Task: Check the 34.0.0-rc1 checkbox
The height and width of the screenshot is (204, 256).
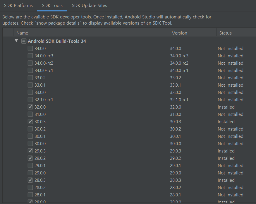Action: (30, 71)
